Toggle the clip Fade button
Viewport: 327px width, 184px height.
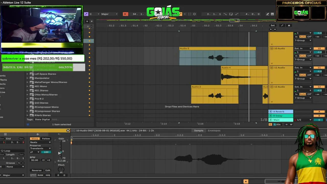coord(33,175)
